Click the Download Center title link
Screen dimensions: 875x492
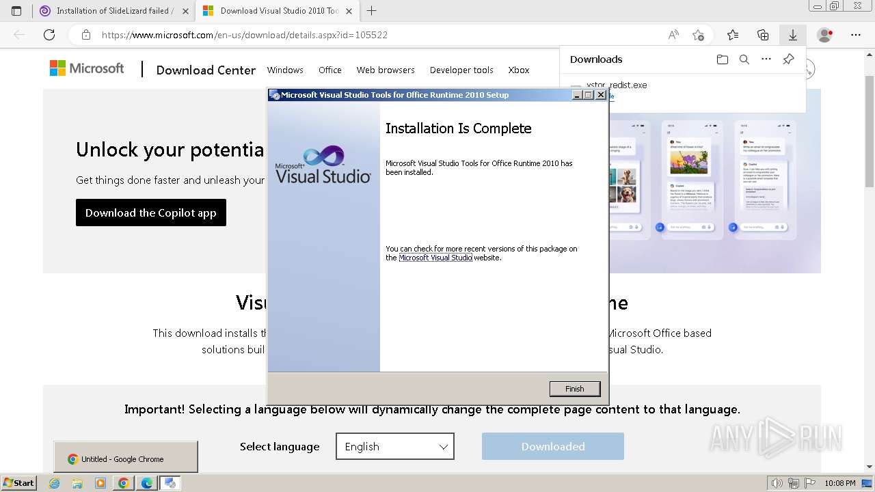click(206, 70)
